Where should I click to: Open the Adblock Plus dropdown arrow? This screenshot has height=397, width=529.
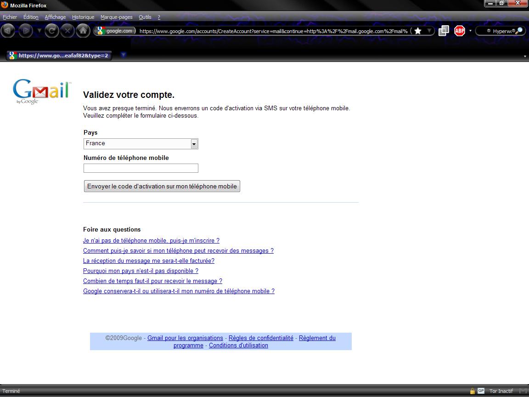pyautogui.click(x=470, y=31)
